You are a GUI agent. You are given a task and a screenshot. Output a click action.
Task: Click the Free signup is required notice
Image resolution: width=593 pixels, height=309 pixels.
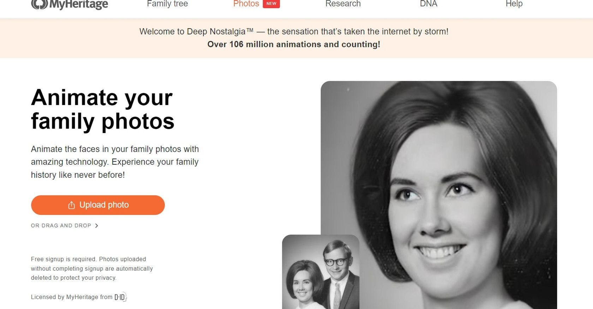92,268
